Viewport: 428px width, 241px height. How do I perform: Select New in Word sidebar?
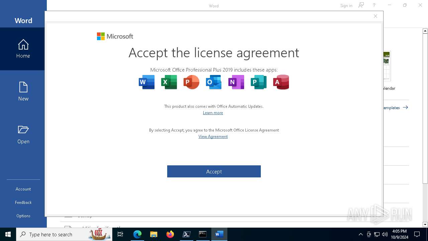(x=23, y=92)
